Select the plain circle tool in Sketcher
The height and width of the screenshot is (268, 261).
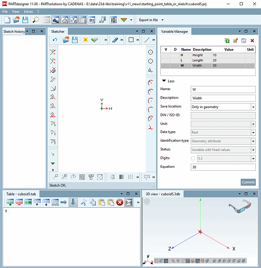[150, 61]
